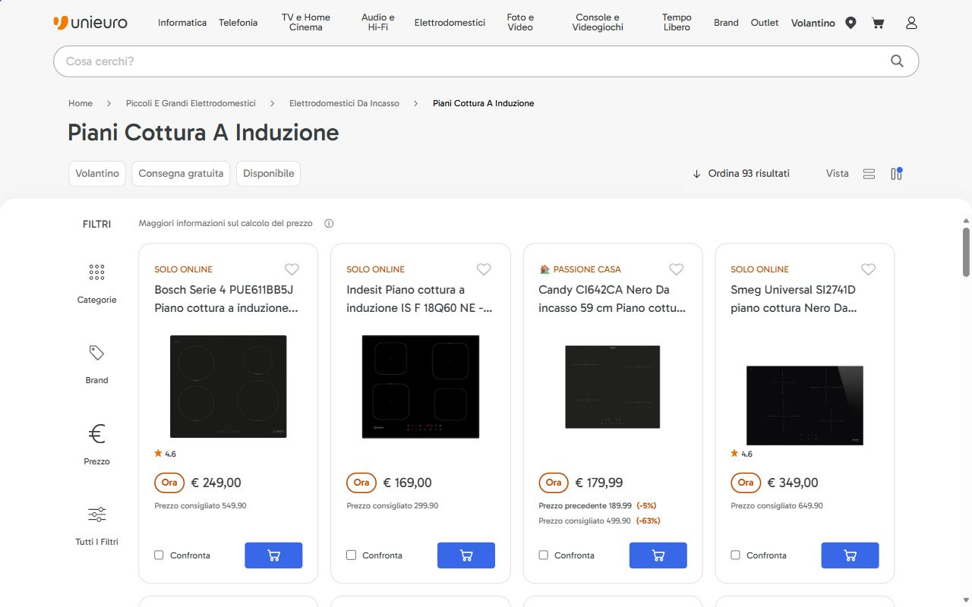Image resolution: width=972 pixels, height=607 pixels.
Task: Add Candy € 179,99 hob to cart
Action: [658, 555]
